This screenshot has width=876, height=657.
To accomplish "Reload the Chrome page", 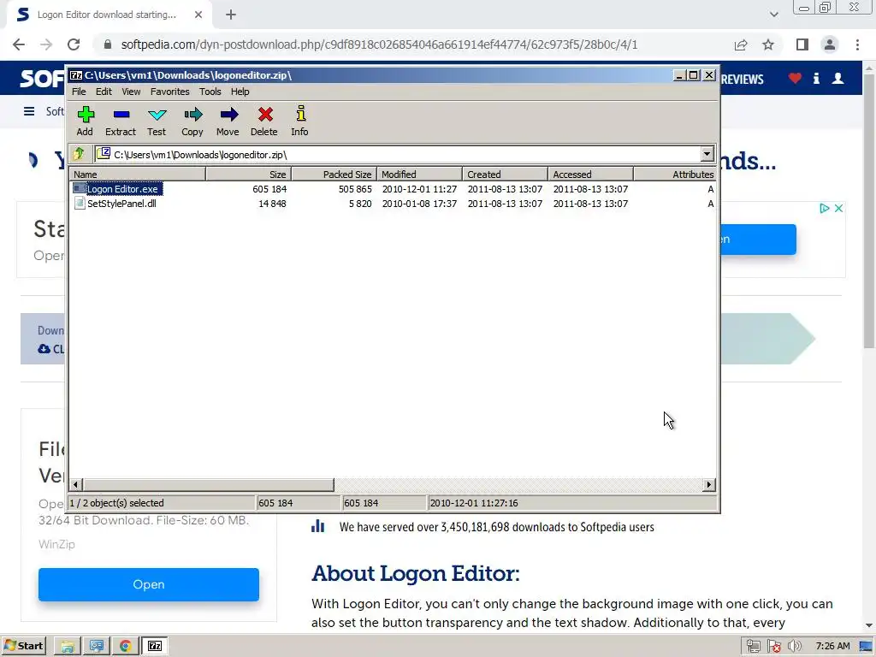I will (x=74, y=44).
